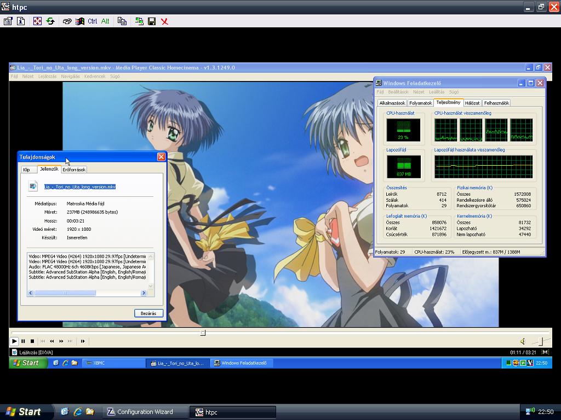561x420 pixels.
Task: Open Hálózat tab in Feladatkezelő
Action: pos(472,103)
